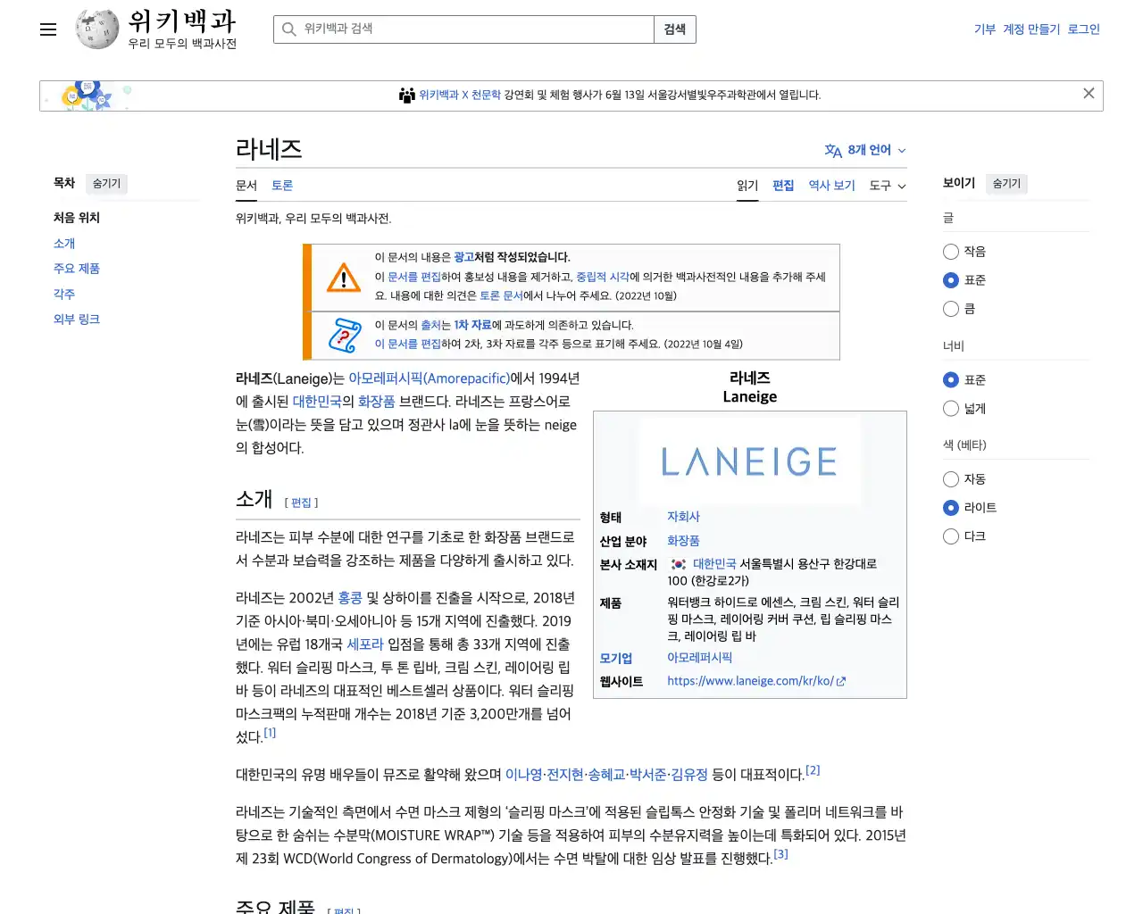Jump to 주요 제품 in contents
1143x914 pixels.
point(77,269)
